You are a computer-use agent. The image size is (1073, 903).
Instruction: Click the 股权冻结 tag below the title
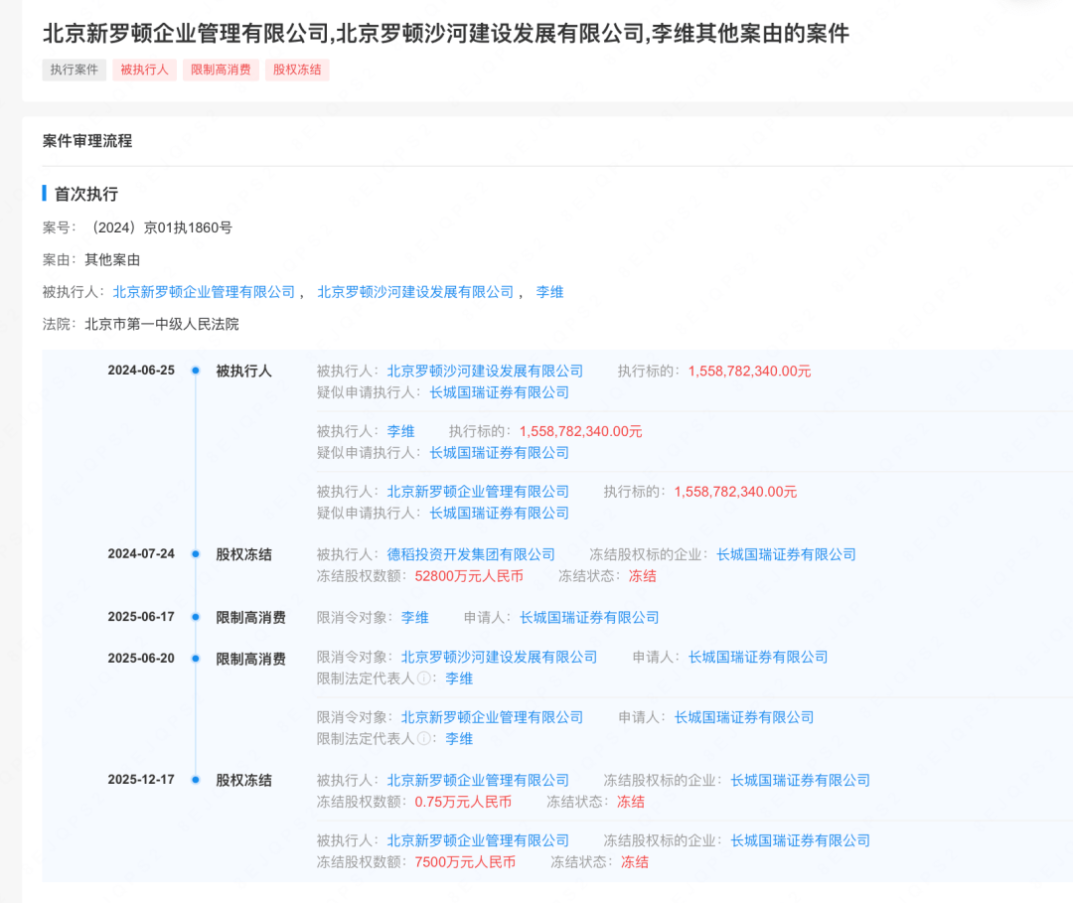[296, 70]
